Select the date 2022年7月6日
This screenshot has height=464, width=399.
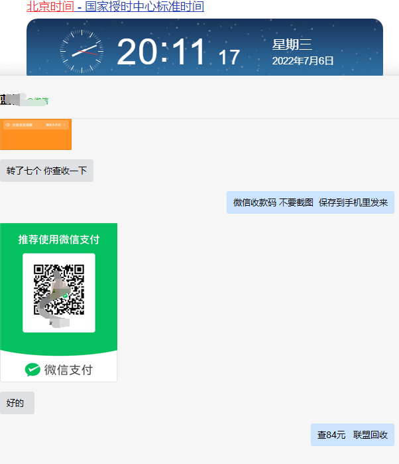tap(302, 61)
